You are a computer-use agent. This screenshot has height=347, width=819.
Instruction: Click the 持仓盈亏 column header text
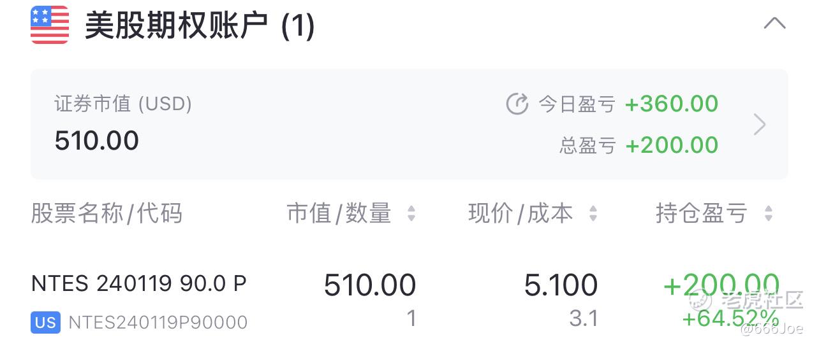701,213
